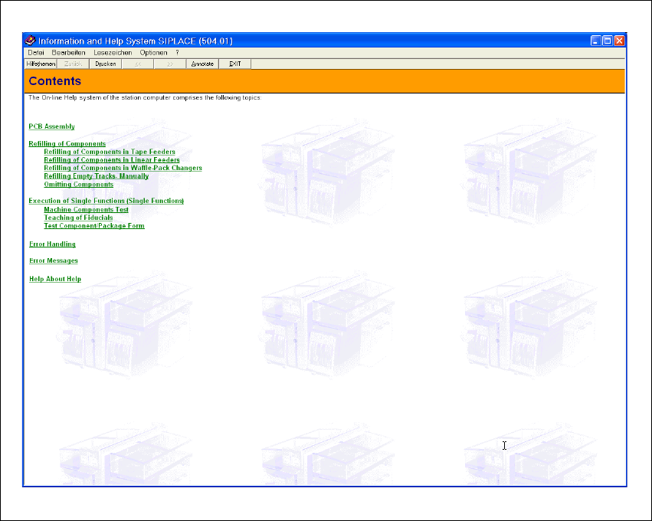Click the Hilfethemen toolbar button
Image resolution: width=652 pixels, height=521 pixels.
[41, 64]
